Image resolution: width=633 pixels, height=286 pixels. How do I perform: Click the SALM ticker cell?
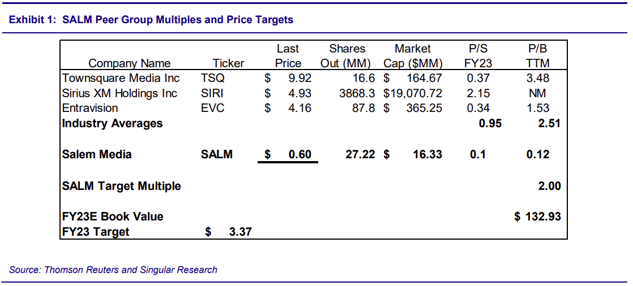click(216, 154)
